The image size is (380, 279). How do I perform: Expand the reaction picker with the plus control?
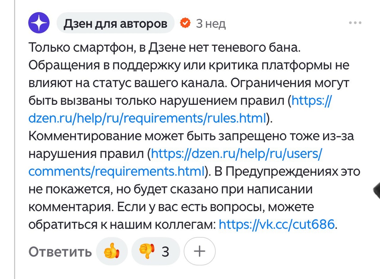coord(199,251)
